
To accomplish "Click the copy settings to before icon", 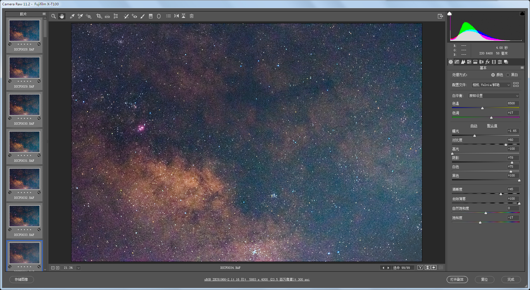I will point(434,267).
